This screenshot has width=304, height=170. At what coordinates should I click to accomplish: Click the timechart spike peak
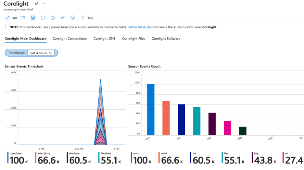point(100,79)
